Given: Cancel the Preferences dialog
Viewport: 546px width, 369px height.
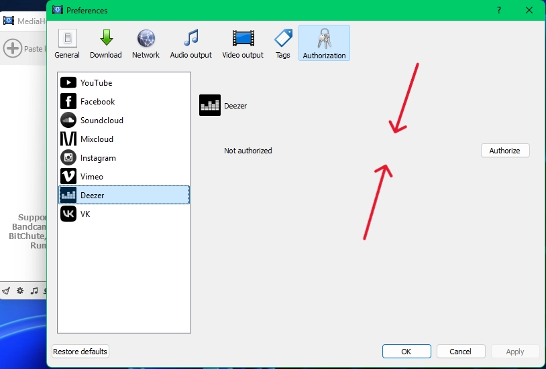Looking at the screenshot, I should pyautogui.click(x=460, y=352).
